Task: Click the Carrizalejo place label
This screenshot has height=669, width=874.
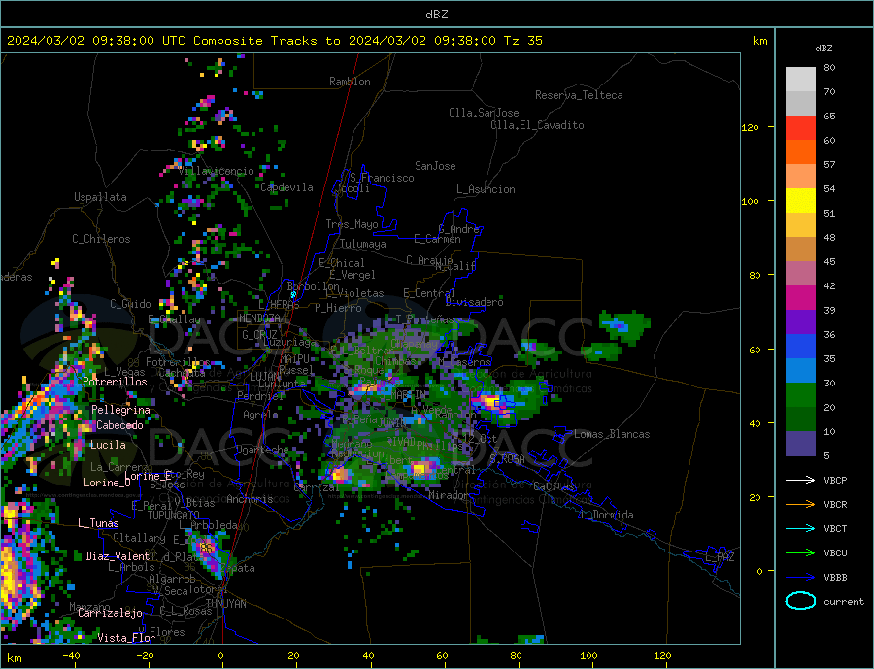Action: pos(110,614)
